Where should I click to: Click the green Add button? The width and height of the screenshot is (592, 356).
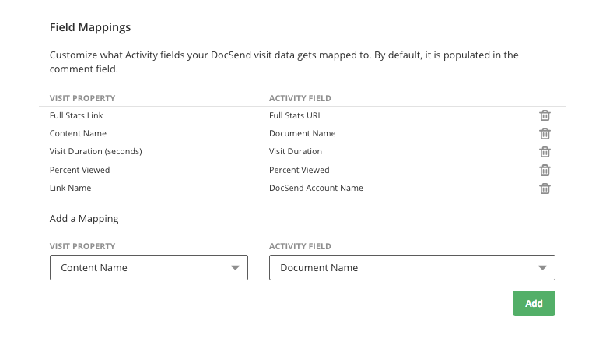(534, 304)
